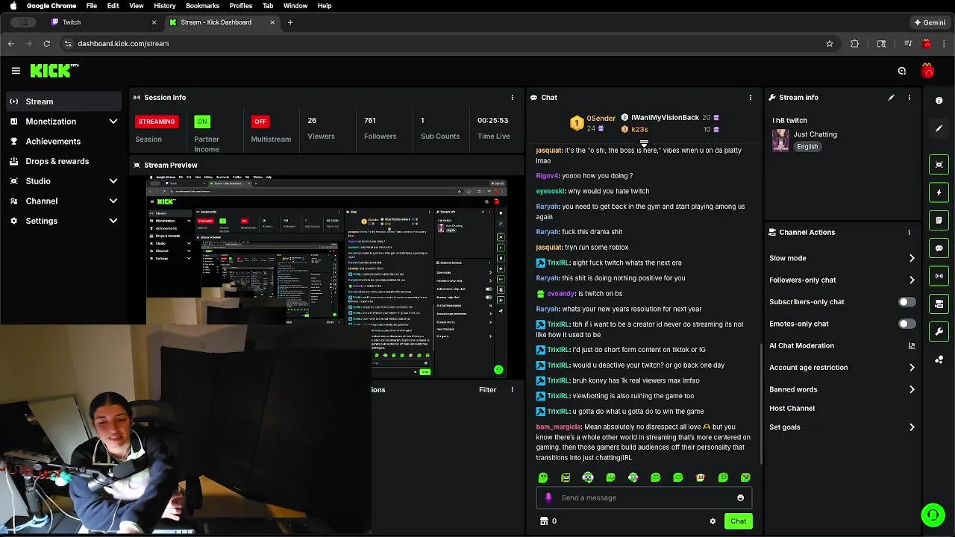Toggle the lightning bolt widget icon
This screenshot has height=537, width=955.
point(939,192)
